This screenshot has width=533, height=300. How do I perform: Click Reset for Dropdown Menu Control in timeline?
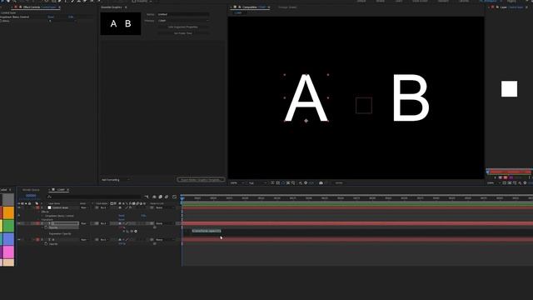point(121,216)
